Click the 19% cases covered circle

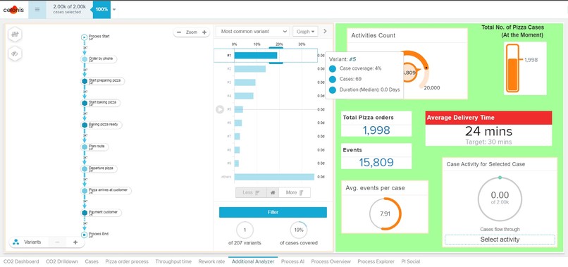click(299, 230)
